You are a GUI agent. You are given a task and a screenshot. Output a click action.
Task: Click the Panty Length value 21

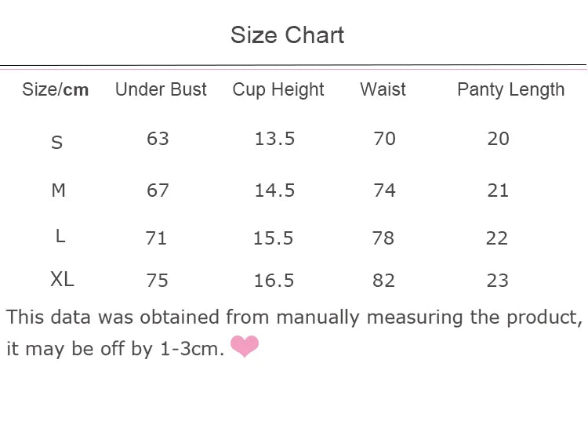coord(498,190)
